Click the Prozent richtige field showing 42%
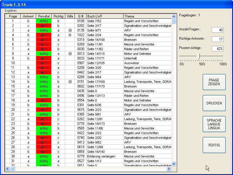 tap(217, 48)
